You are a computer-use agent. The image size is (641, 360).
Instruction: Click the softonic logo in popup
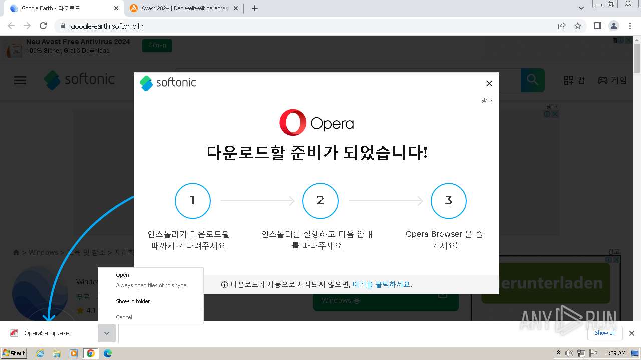[x=168, y=83]
